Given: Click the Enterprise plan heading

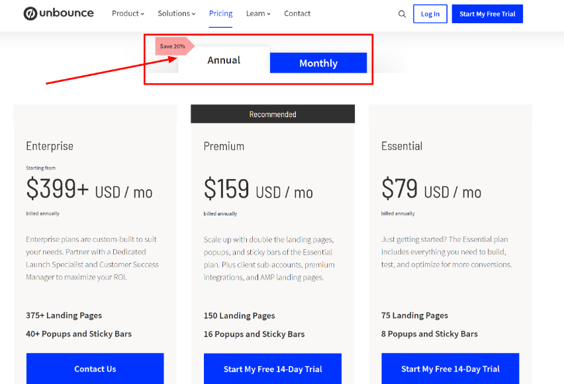Looking at the screenshot, I should (50, 146).
